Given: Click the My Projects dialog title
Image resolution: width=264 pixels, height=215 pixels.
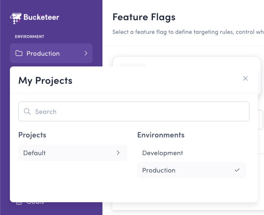Looking at the screenshot, I should (x=45, y=80).
